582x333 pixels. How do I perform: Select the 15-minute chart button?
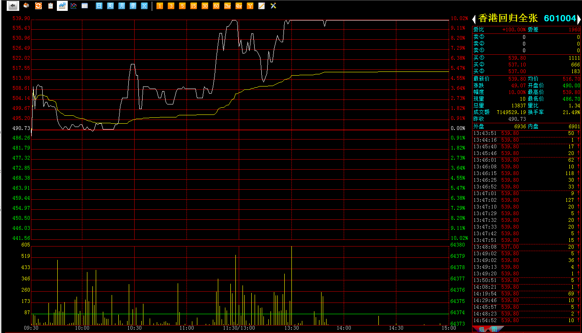(x=194, y=6)
